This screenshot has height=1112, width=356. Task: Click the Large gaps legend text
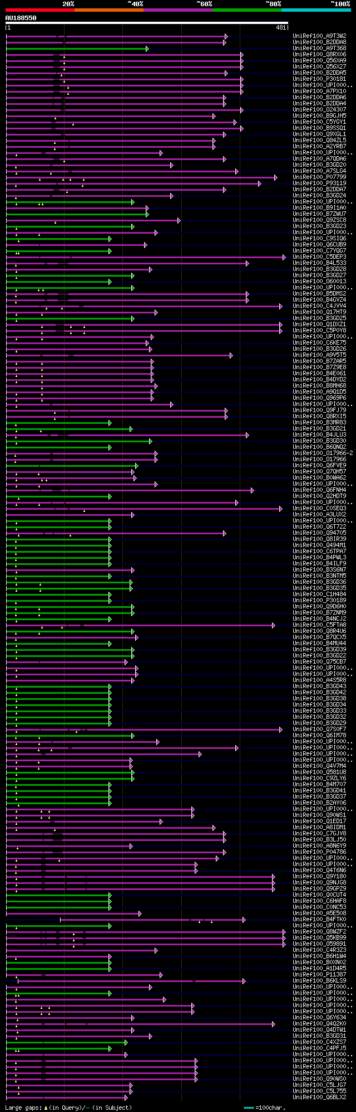(x=68, y=1107)
